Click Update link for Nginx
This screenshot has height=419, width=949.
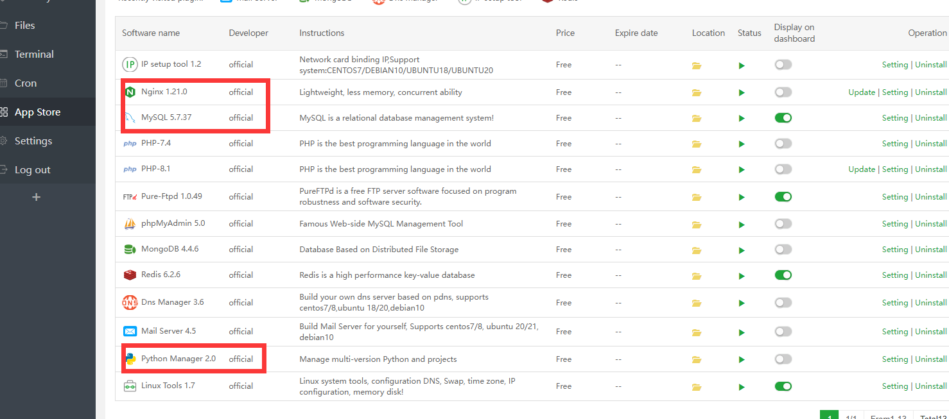click(862, 92)
